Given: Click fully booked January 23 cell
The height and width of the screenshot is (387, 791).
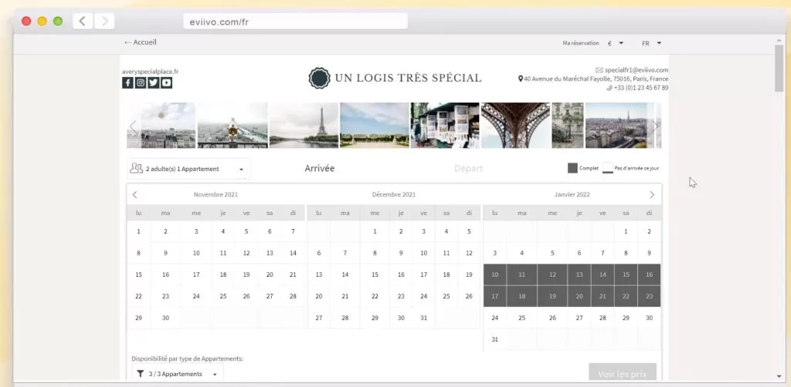Looking at the screenshot, I should pyautogui.click(x=649, y=296).
